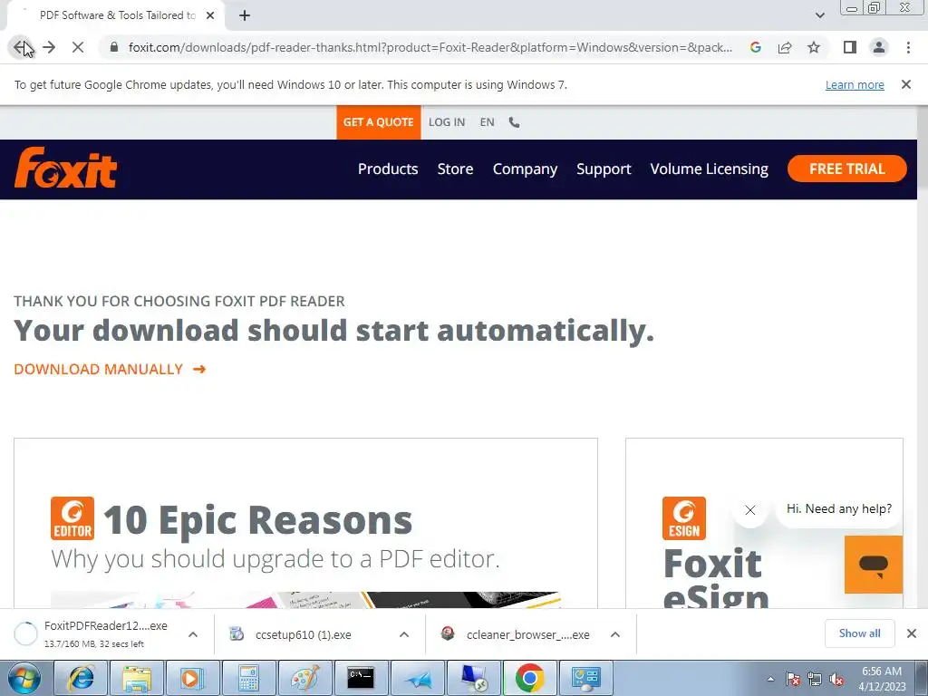Open the Company menu
Image resolution: width=928 pixels, height=696 pixels.
(525, 169)
